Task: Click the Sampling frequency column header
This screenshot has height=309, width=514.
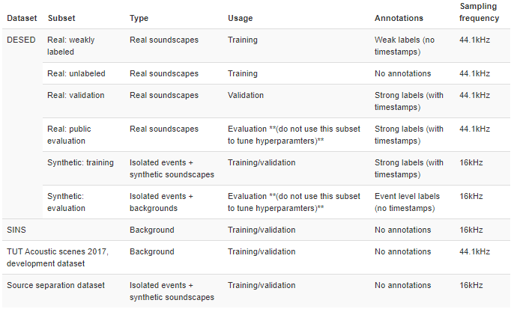Action: click(x=479, y=13)
